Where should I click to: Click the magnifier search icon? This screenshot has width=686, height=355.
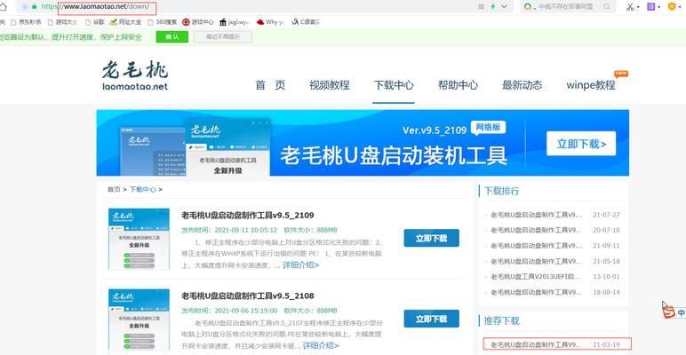(607, 6)
